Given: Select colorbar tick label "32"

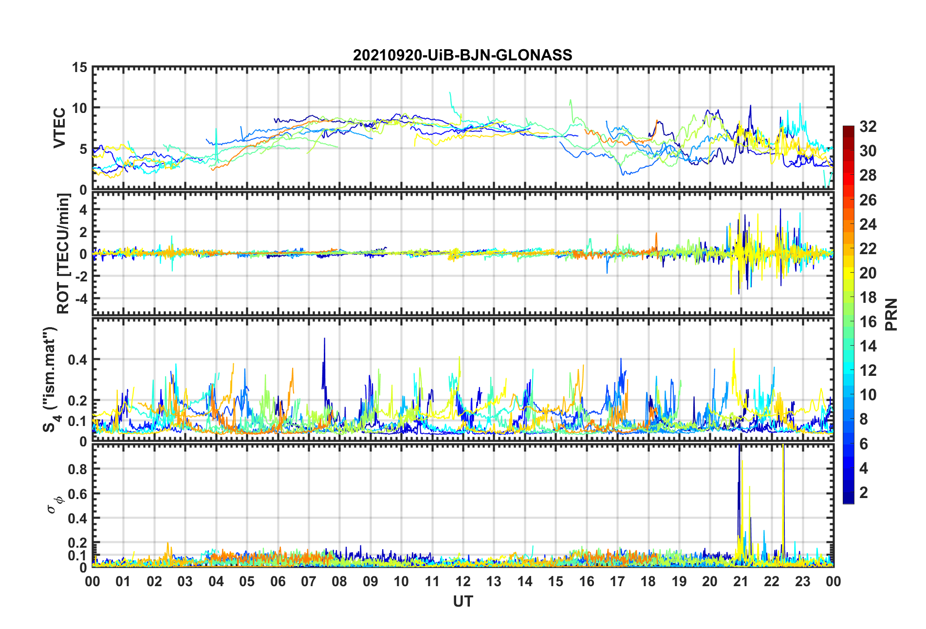Looking at the screenshot, I should click(x=868, y=127).
